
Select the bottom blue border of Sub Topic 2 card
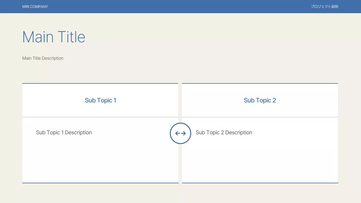260,183
